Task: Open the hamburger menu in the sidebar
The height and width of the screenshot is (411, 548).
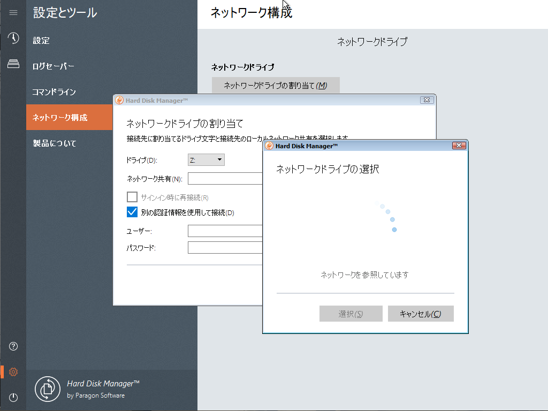Action: coord(13,13)
